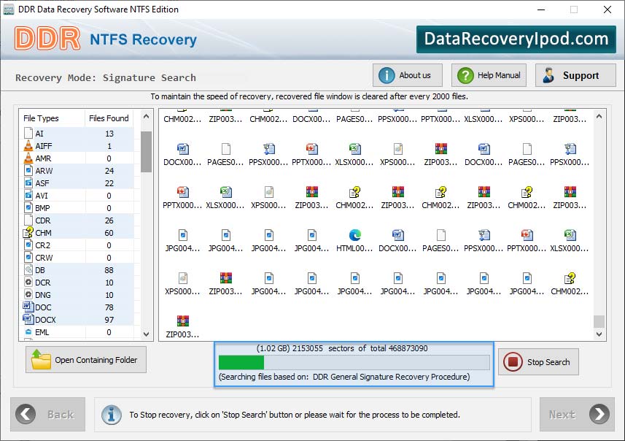Click the count 13 in the AI row

tap(109, 134)
